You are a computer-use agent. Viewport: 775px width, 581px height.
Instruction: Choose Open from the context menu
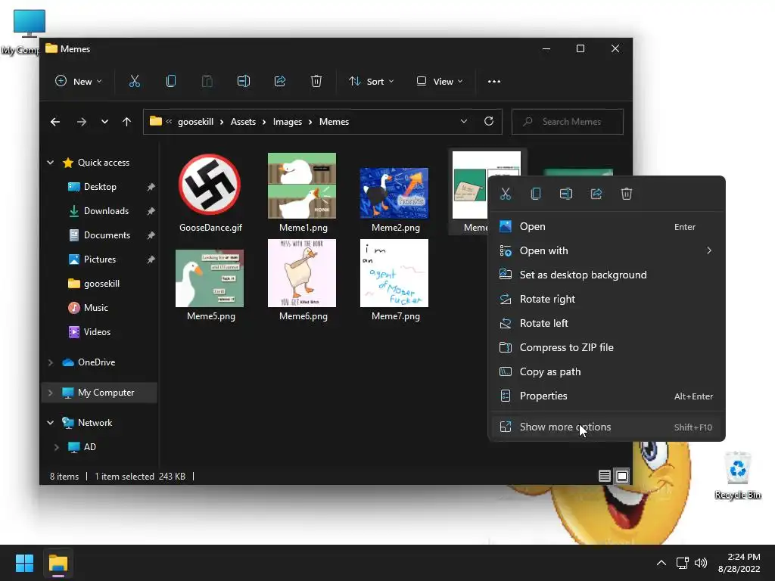click(x=606, y=226)
